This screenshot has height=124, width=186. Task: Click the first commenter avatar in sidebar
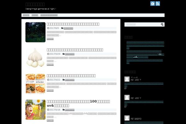tap(127, 79)
